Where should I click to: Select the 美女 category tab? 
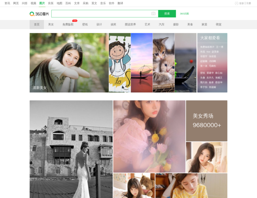51,25
